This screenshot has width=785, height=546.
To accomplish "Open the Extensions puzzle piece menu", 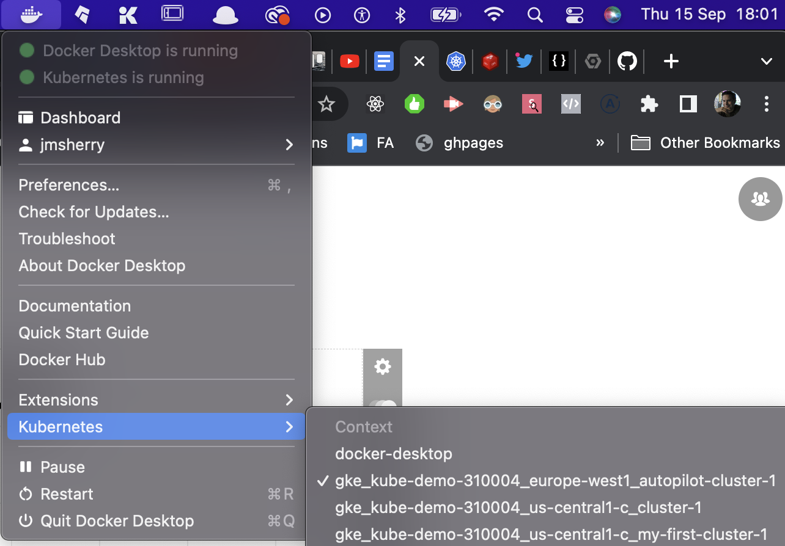I will click(x=649, y=104).
